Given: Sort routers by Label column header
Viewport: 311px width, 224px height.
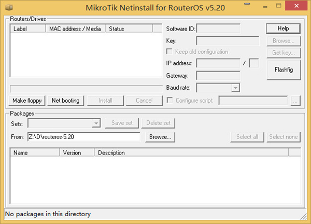Looking at the screenshot, I should (x=28, y=29).
